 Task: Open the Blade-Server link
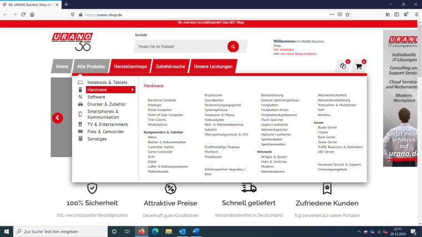(x=327, y=127)
